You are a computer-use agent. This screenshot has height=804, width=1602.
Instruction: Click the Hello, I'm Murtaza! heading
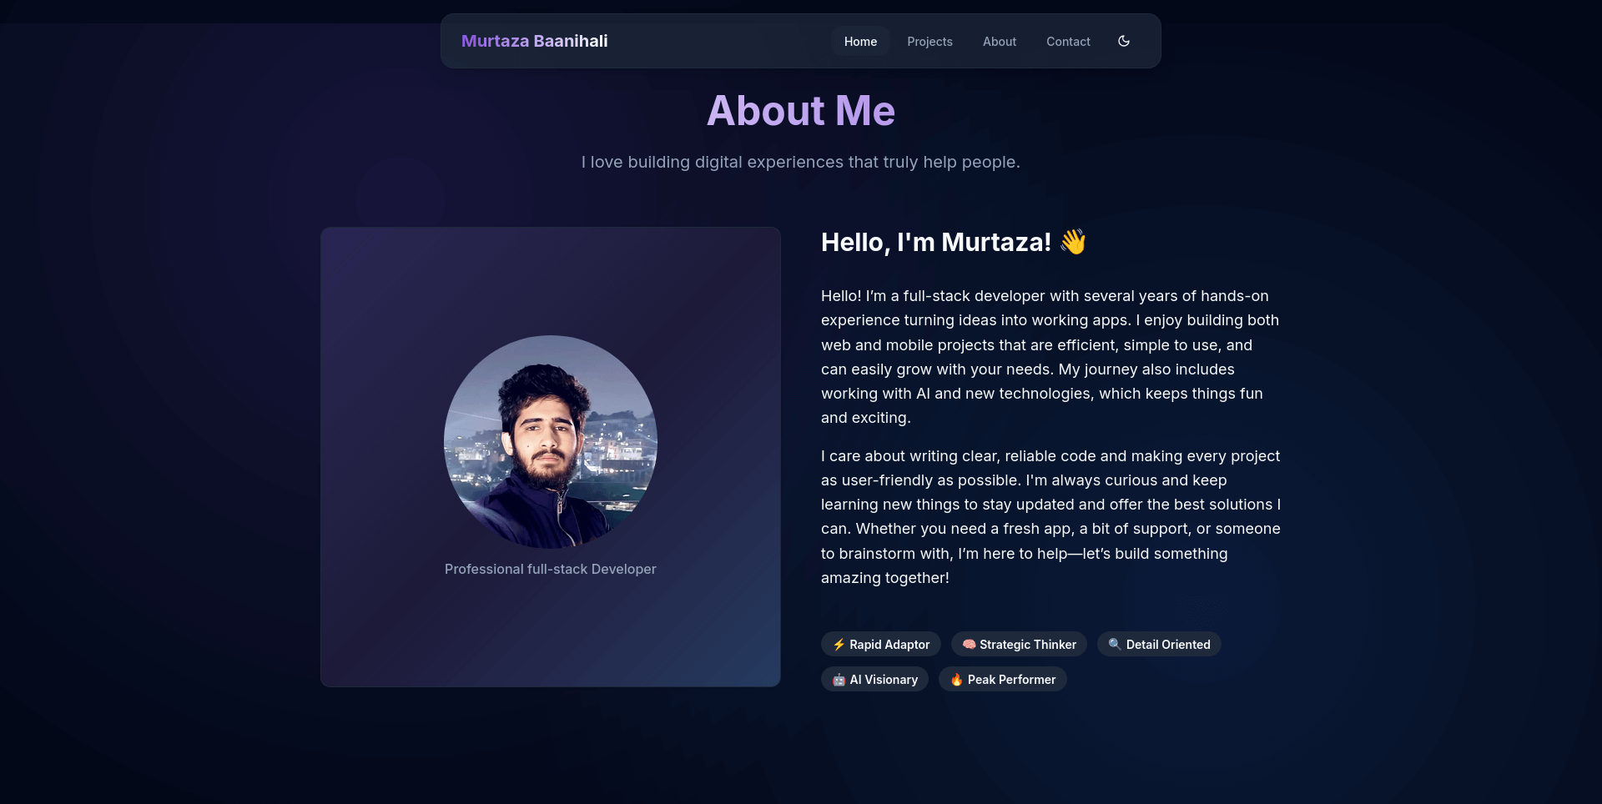pos(935,242)
